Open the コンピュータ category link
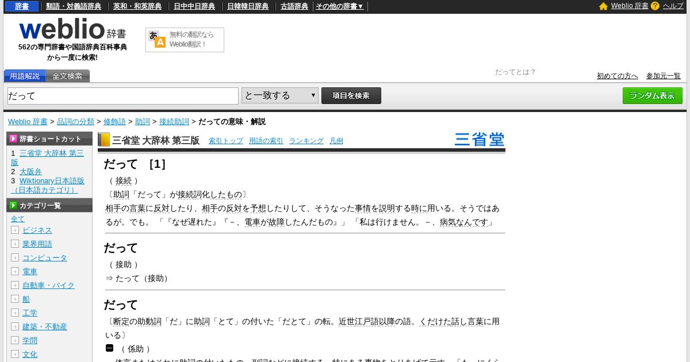Screen dimensions: 690x362 (x=45, y=257)
